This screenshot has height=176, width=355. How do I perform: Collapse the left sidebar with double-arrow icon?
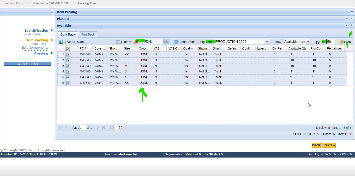point(52,12)
